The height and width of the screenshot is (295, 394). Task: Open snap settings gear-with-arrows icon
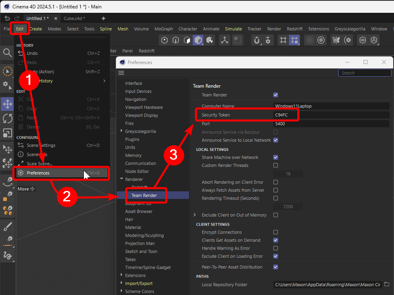[x=268, y=40]
